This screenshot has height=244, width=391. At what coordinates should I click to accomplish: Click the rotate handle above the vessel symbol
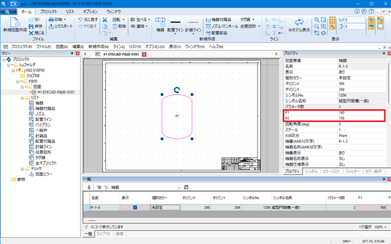click(x=176, y=89)
